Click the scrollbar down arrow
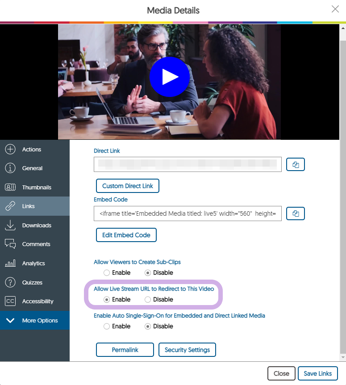The image size is (346, 385). coord(342,358)
